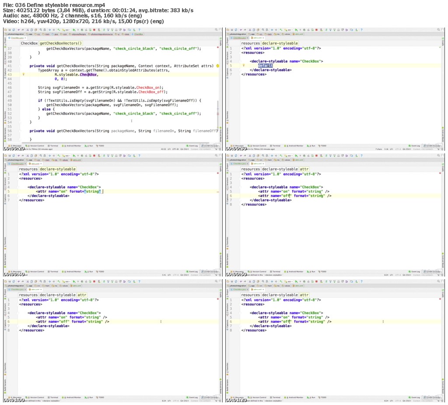Click the Undo arrow in the 00:00:20 frame toolbar

tap(18, 30)
